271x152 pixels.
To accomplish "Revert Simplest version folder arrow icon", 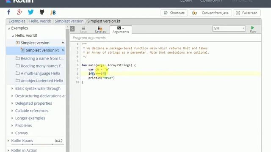I will click(63, 43).
